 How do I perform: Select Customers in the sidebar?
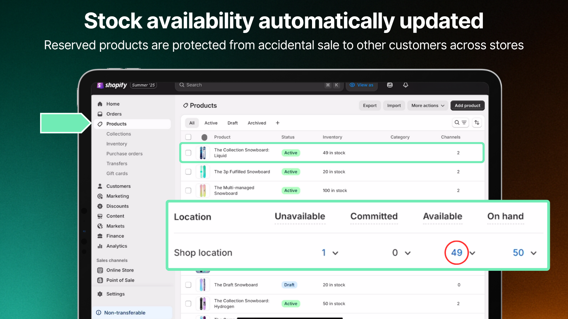tap(118, 186)
